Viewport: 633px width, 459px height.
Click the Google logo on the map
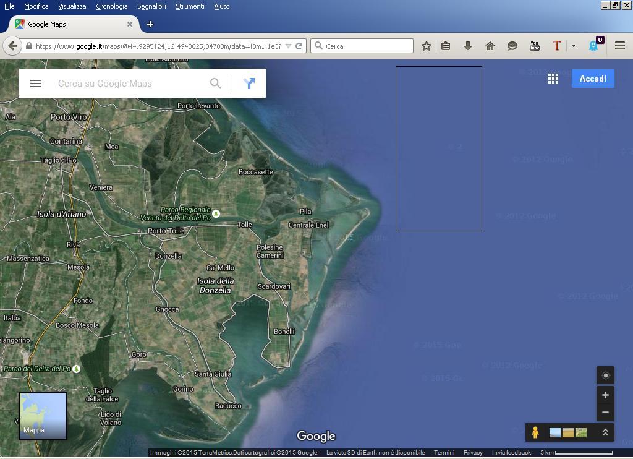tap(316, 436)
